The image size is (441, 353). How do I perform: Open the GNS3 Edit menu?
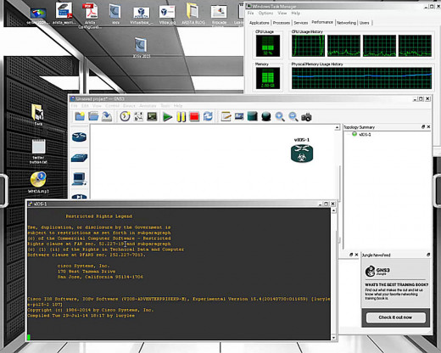(85, 106)
